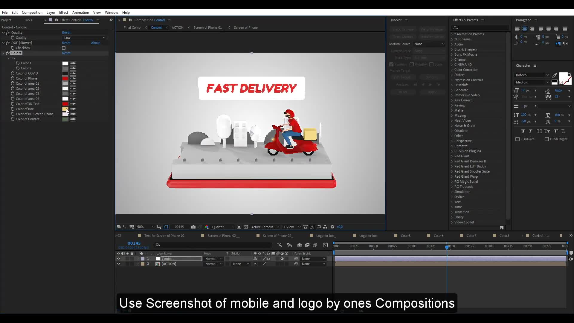
Task: Click the Reset button for Colors
Action: pos(66,53)
